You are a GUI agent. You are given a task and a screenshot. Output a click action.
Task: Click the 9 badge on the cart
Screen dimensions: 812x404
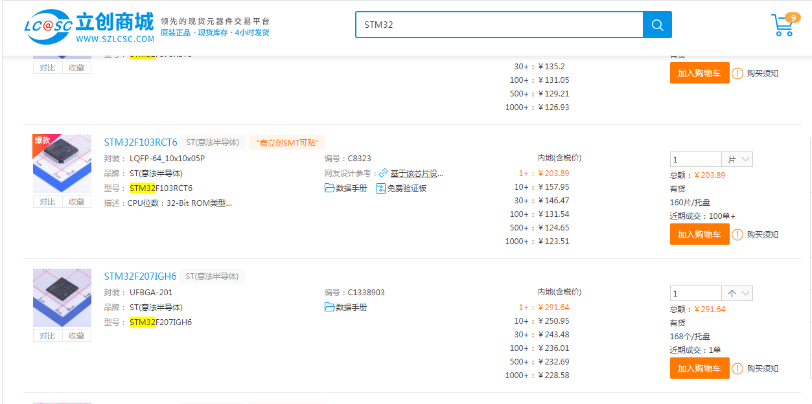pos(793,17)
